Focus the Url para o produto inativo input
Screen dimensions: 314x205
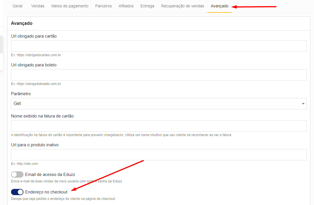(159, 155)
